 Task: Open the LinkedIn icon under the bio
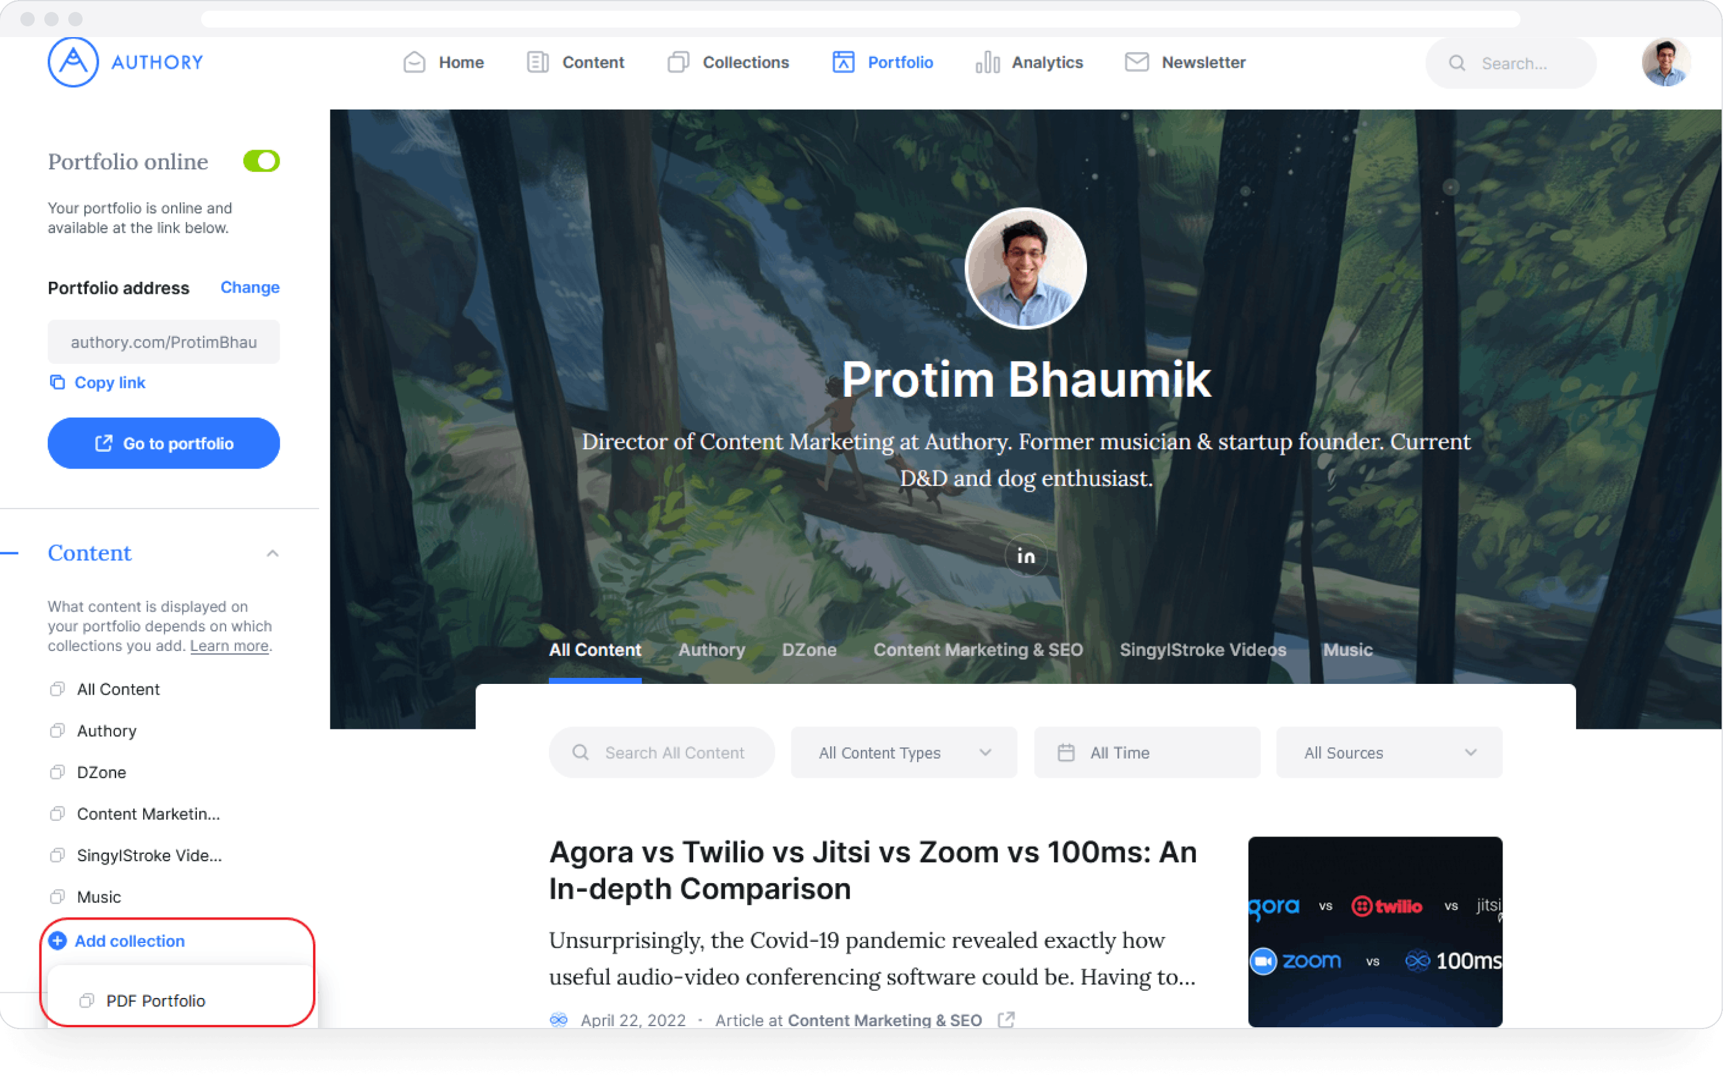(x=1026, y=556)
